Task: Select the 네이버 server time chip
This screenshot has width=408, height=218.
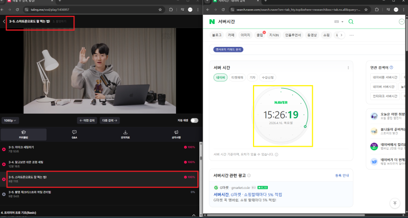Action: coord(220,77)
